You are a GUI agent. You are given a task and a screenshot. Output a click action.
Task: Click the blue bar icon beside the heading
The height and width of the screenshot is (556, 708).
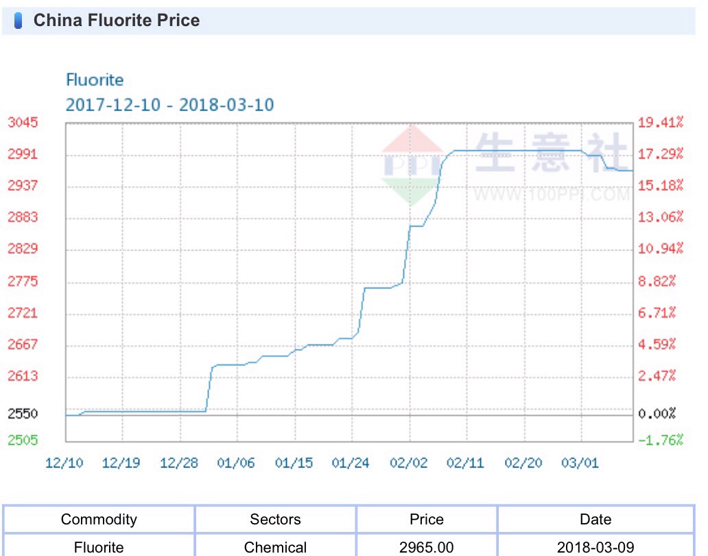19,21
